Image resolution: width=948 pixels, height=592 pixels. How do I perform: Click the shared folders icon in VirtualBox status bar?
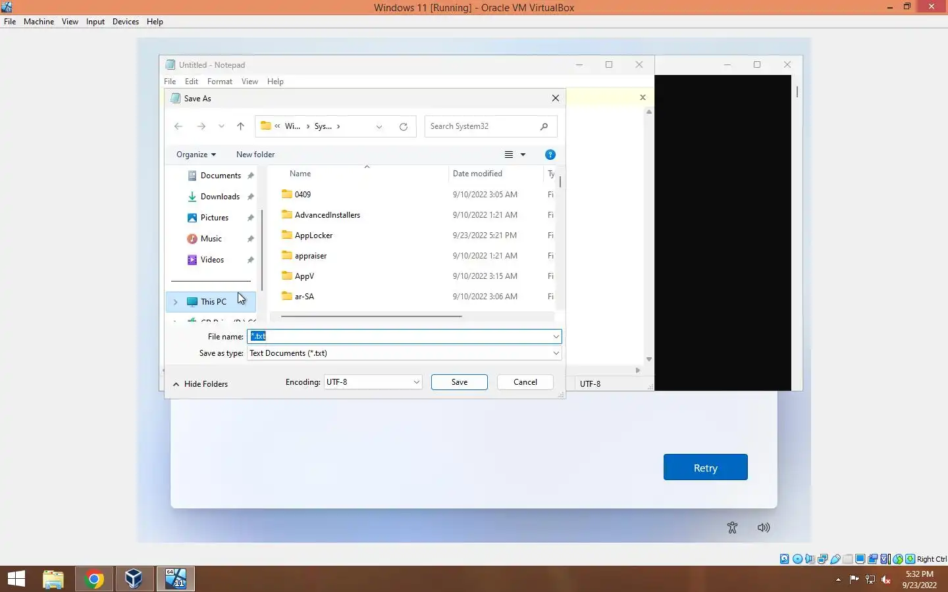848,559
